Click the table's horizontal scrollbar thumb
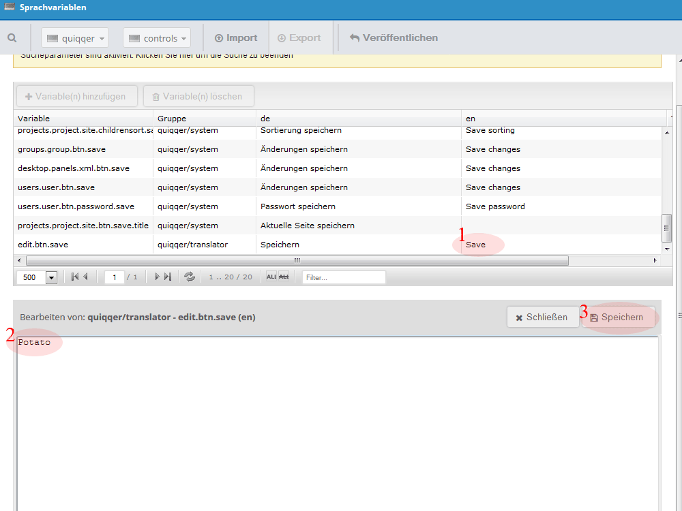Image resolution: width=682 pixels, height=511 pixels. click(x=297, y=260)
